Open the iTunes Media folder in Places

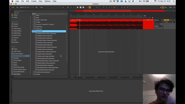(x=17, y=60)
